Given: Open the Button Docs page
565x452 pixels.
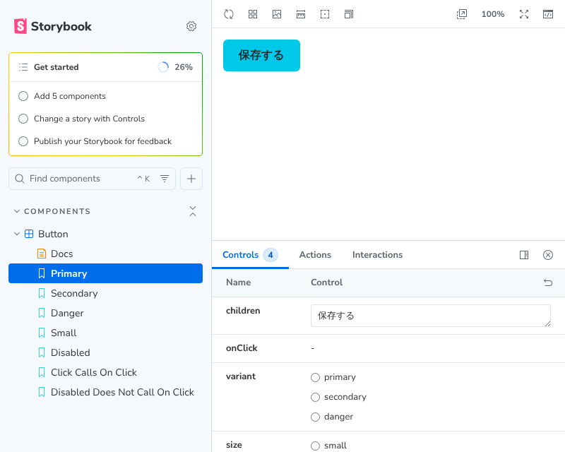Looking at the screenshot, I should [x=105, y=254].
